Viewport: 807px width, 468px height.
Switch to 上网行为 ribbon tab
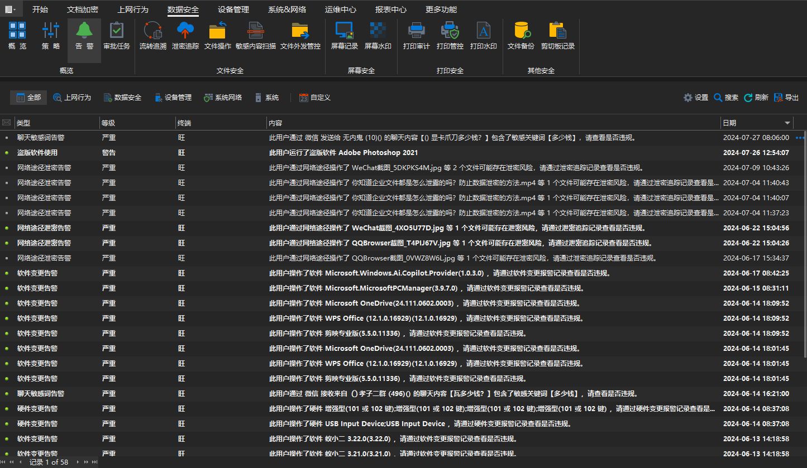click(133, 9)
